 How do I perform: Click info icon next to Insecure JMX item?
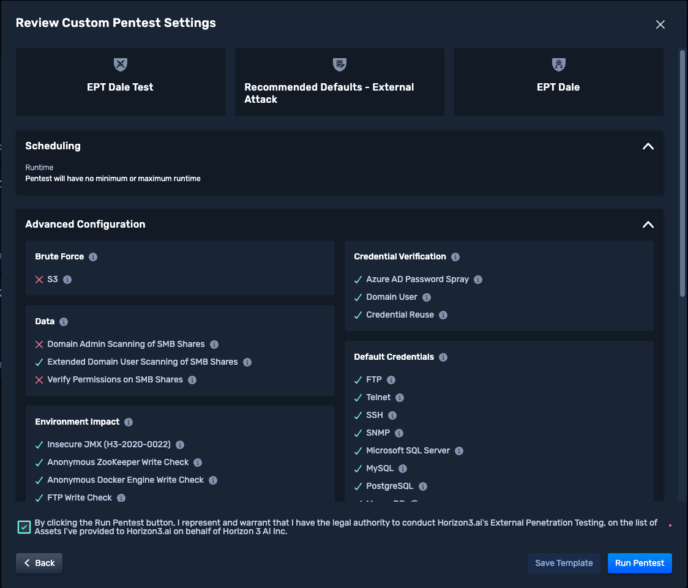click(180, 445)
